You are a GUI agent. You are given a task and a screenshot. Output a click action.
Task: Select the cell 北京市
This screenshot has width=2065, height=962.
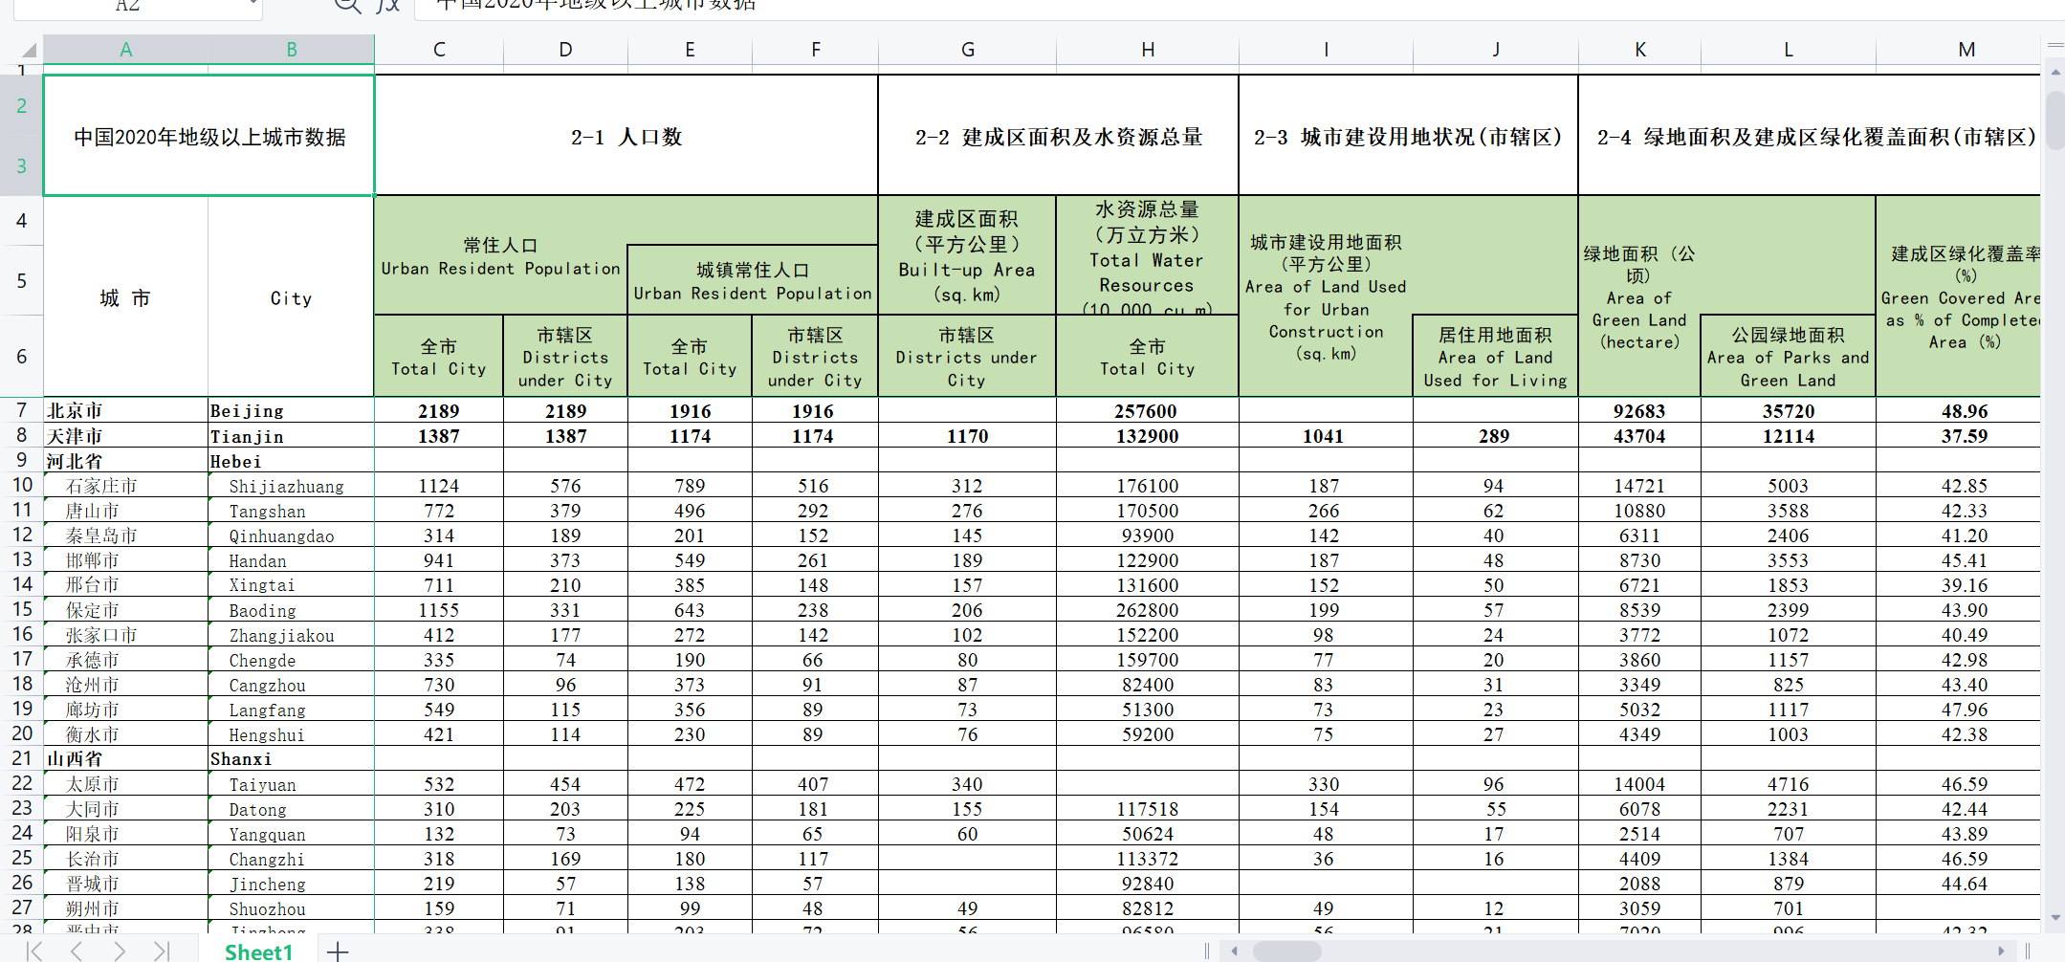pos(125,410)
